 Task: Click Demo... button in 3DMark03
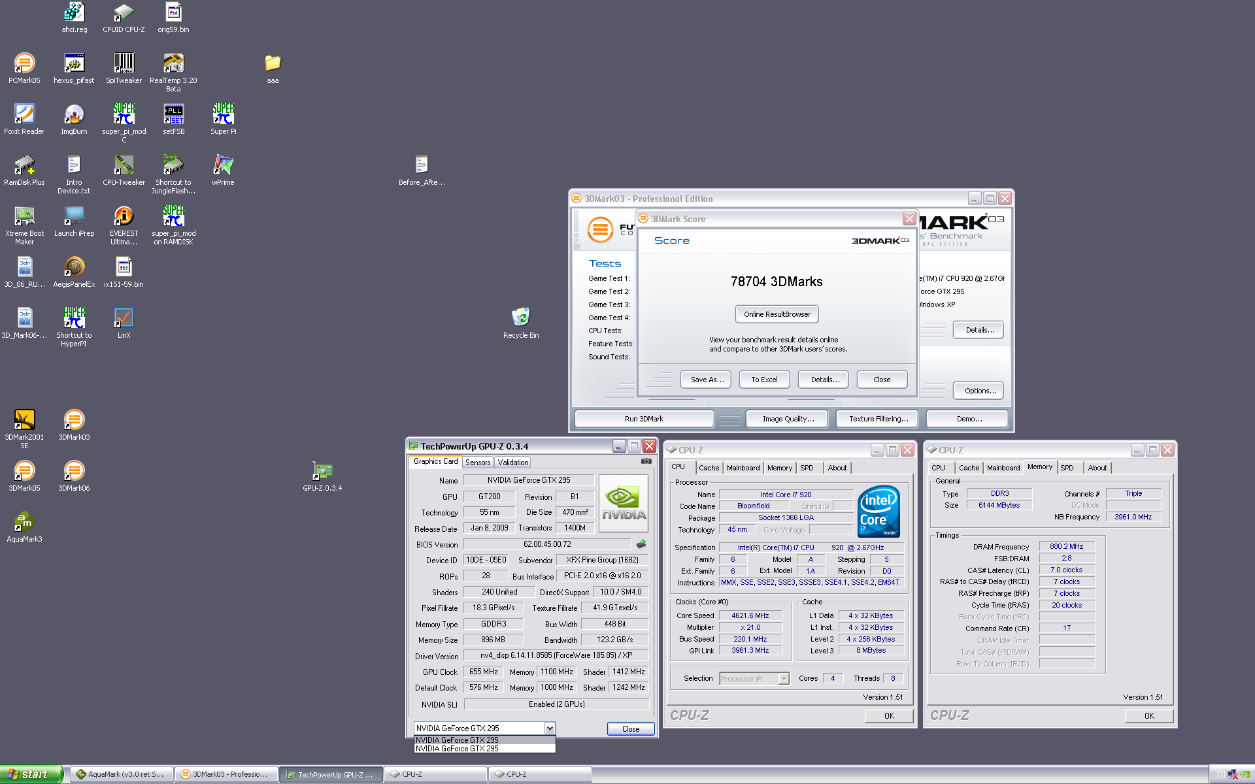pos(969,419)
